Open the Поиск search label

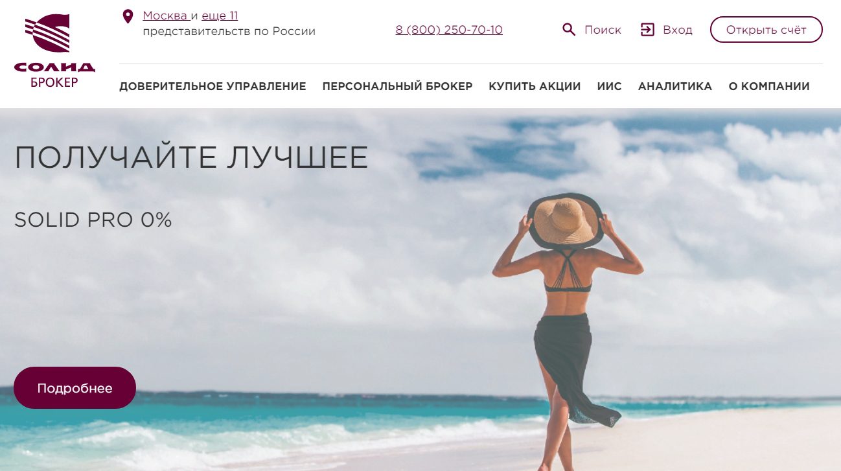(x=603, y=30)
